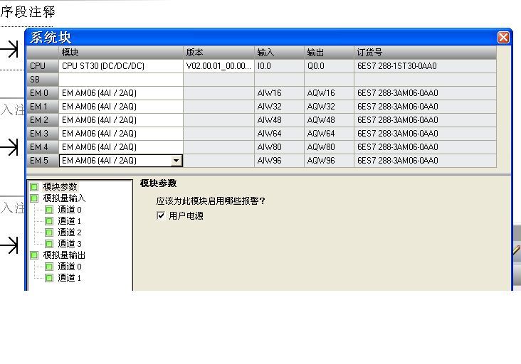Select the EM 4 row header
This screenshot has height=364, width=521.
(43, 147)
